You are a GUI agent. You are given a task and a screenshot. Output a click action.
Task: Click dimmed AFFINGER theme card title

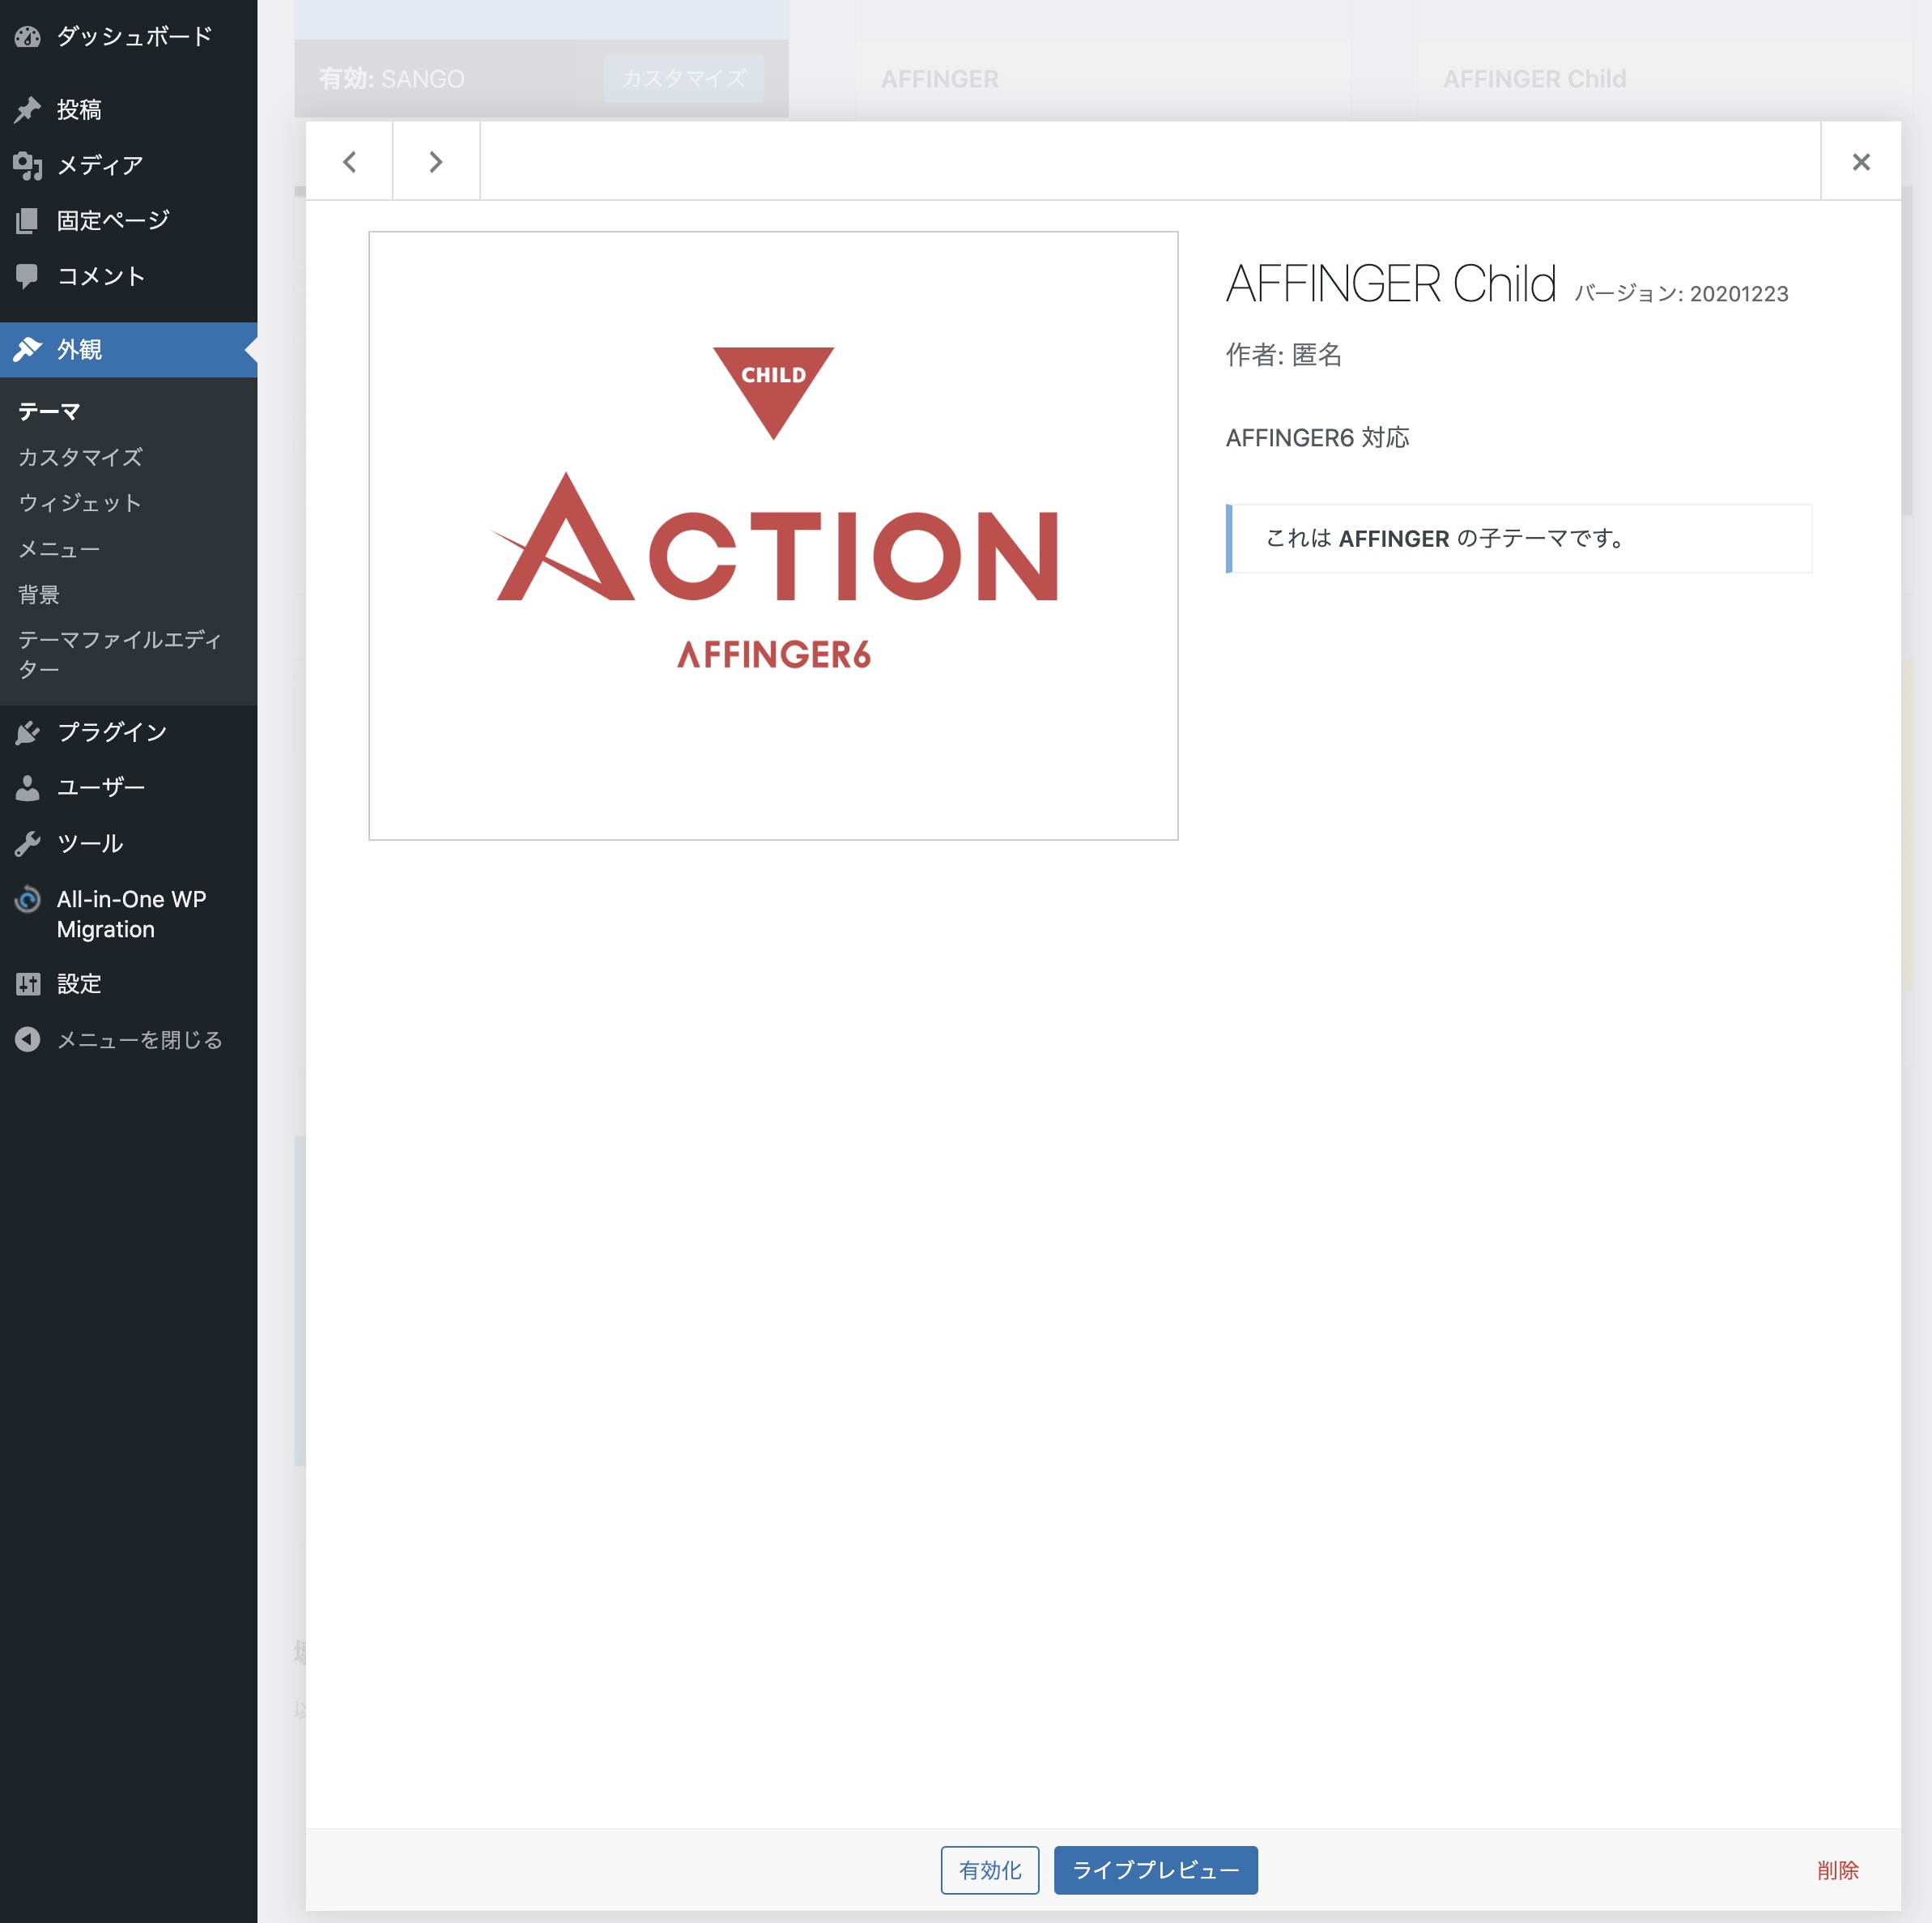pyautogui.click(x=939, y=79)
